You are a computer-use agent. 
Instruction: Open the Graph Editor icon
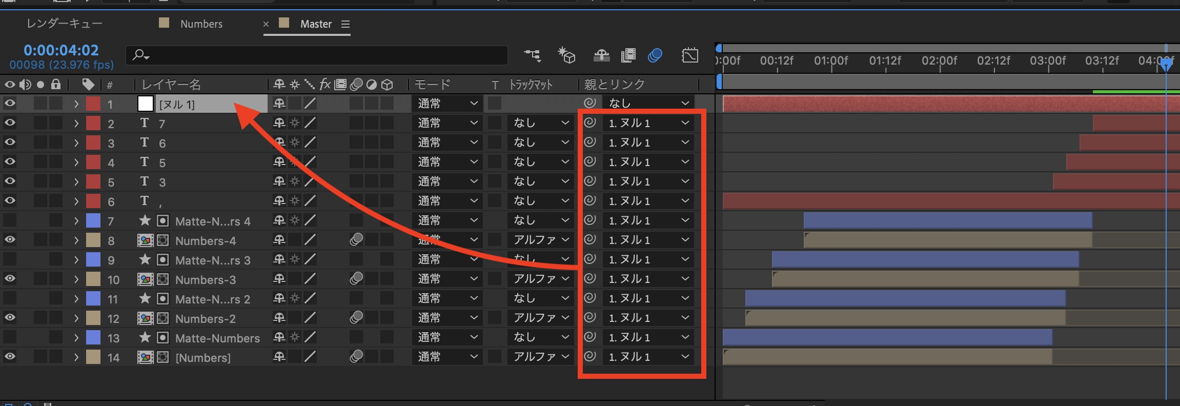[x=690, y=55]
